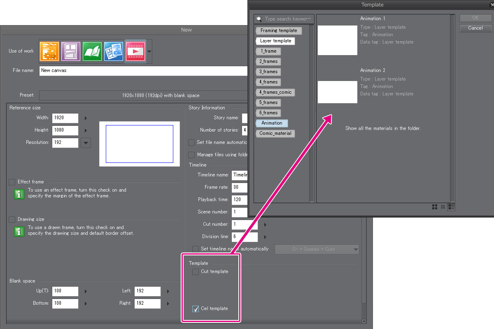The width and height of the screenshot is (494, 329).
Task: Click Cancel in the Template dialog
Action: [x=475, y=28]
